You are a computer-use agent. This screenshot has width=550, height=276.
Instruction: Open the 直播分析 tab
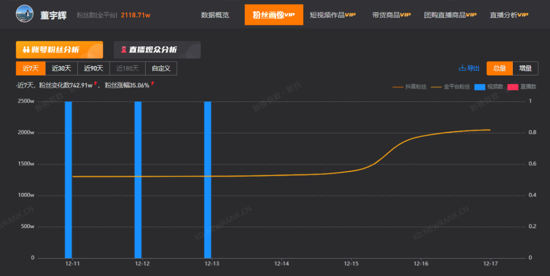(x=509, y=15)
